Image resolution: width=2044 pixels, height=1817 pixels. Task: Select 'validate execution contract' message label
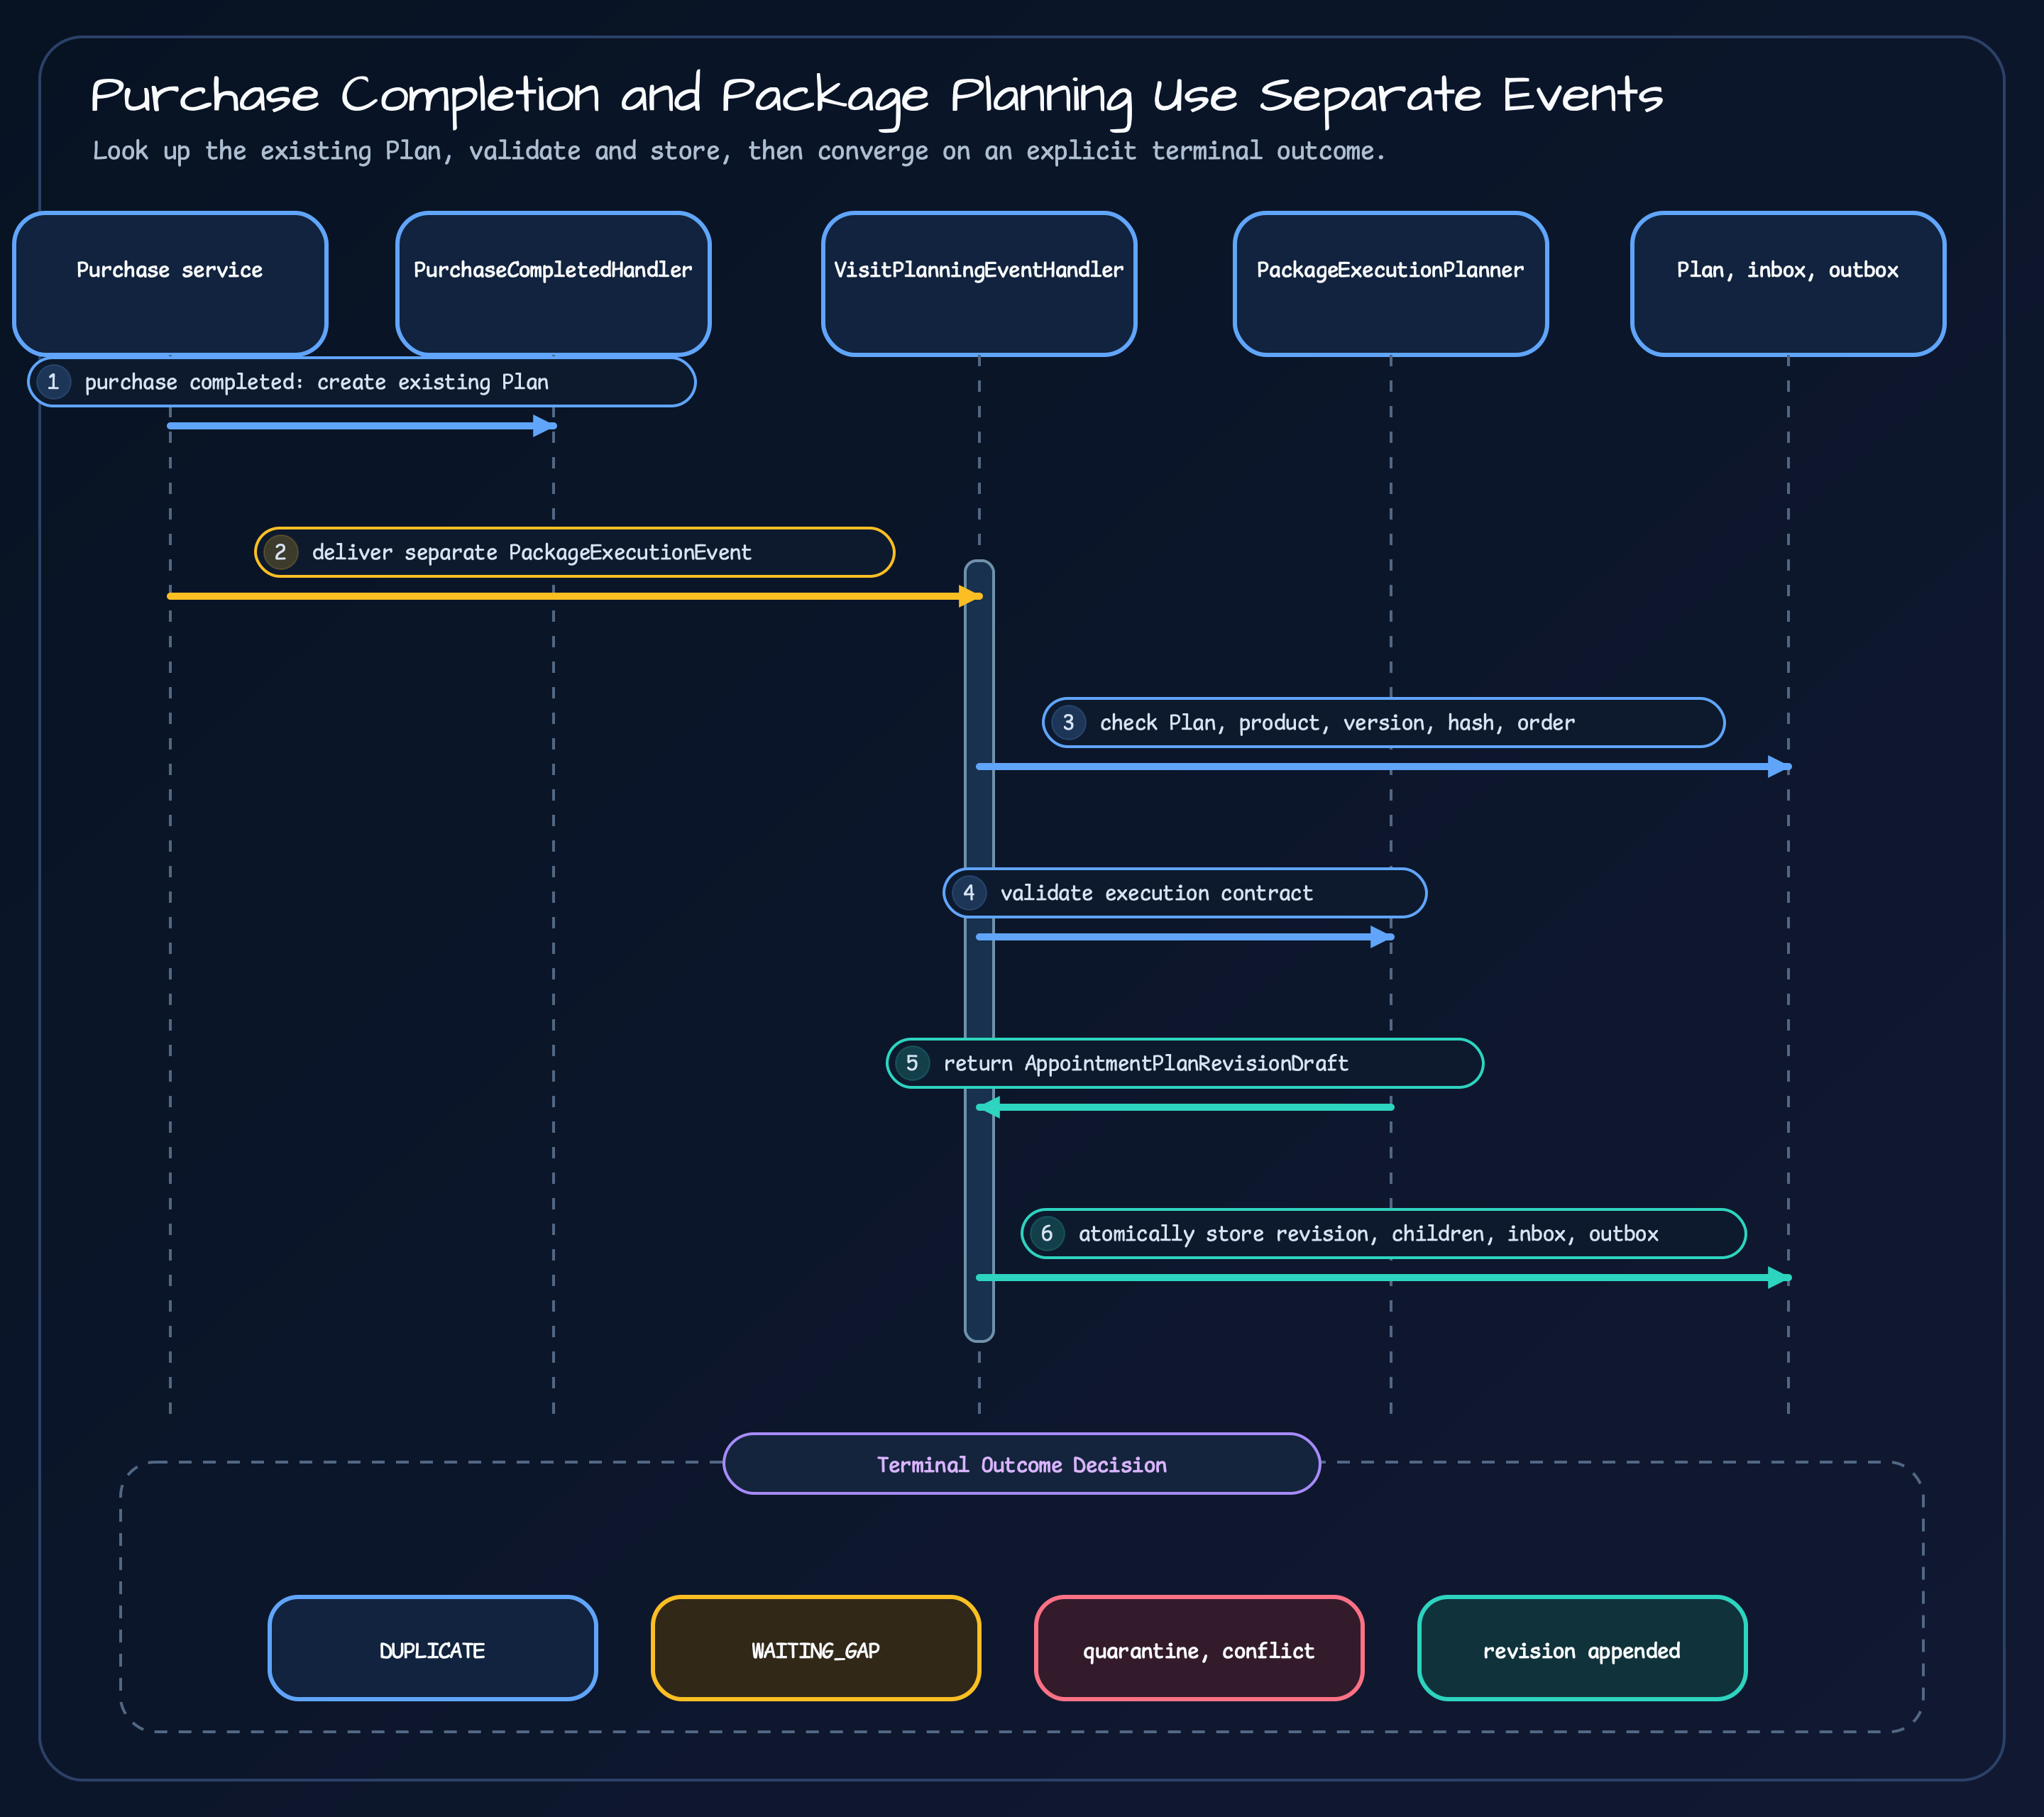1185,893
